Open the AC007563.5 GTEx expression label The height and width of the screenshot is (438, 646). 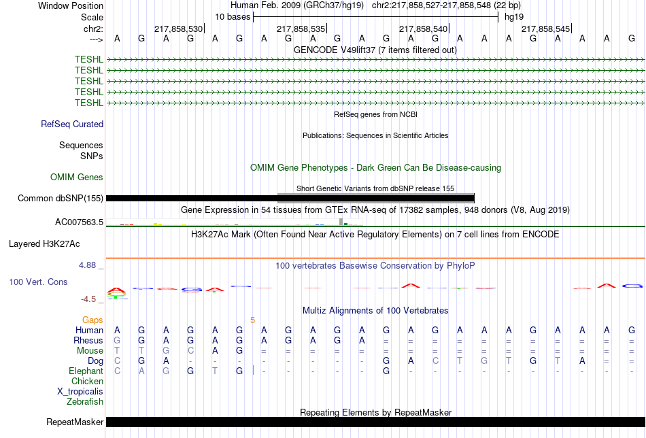pos(79,222)
